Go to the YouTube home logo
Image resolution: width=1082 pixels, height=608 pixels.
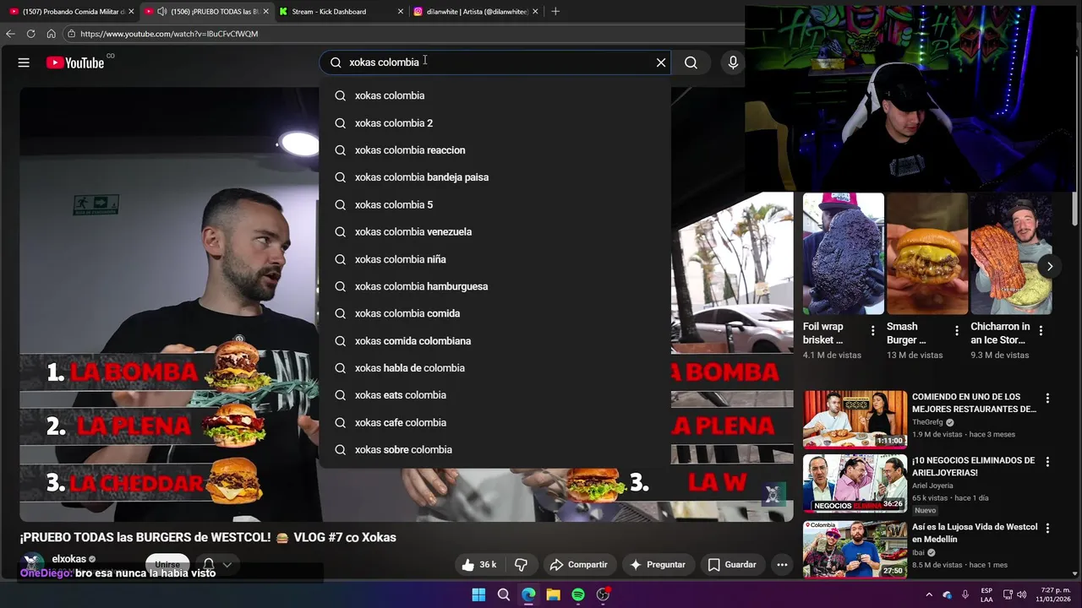tap(75, 62)
